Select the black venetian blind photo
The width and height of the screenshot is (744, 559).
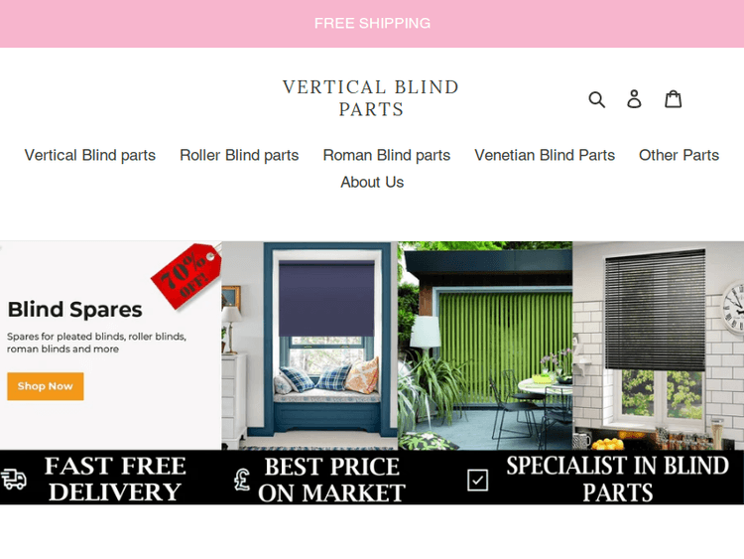coord(658,346)
